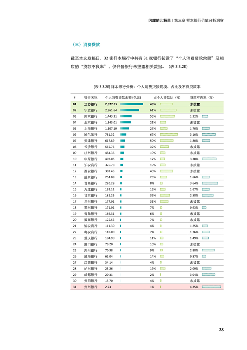Select the value 1,107.19
Viewport: 247px width, 350px height.
(x=111, y=129)
